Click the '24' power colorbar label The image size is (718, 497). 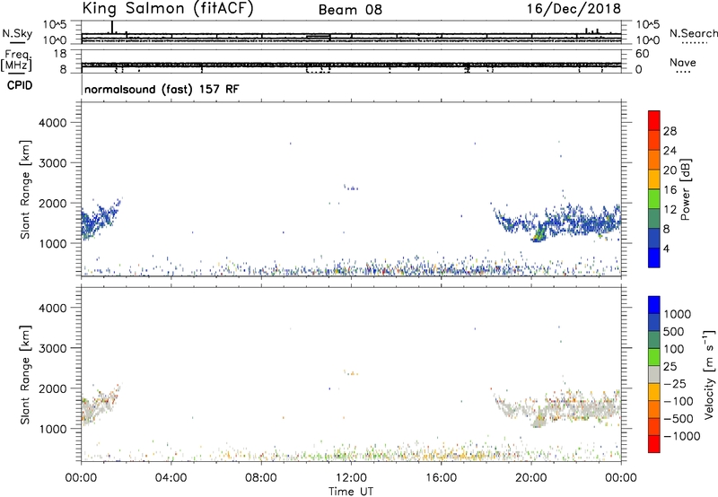[x=670, y=151]
